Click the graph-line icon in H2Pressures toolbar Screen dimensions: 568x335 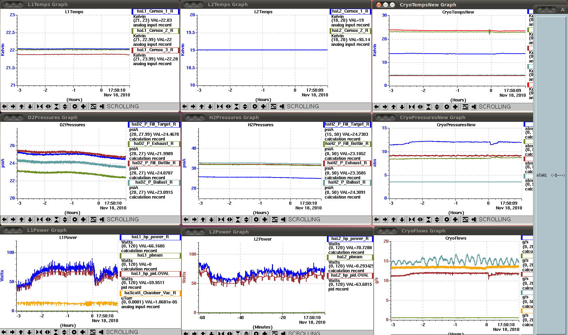point(275,220)
